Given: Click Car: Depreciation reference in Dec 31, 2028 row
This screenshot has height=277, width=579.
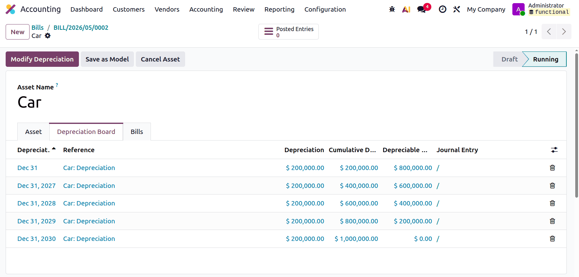Looking at the screenshot, I should click(89, 203).
